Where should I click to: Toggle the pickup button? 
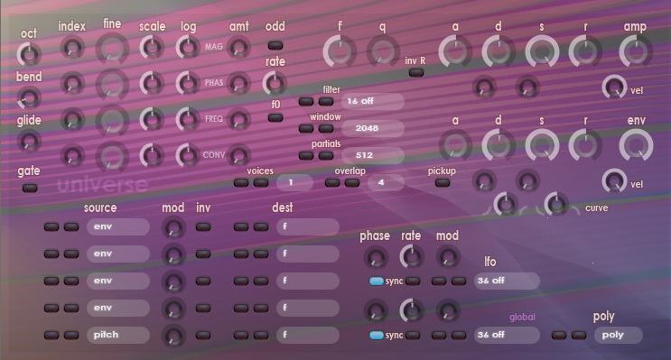(x=442, y=183)
